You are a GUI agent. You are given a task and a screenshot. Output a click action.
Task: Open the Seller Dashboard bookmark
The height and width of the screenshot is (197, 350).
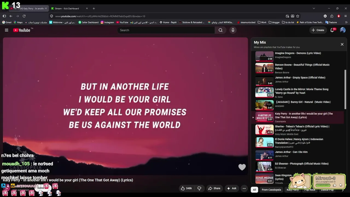point(88,22)
